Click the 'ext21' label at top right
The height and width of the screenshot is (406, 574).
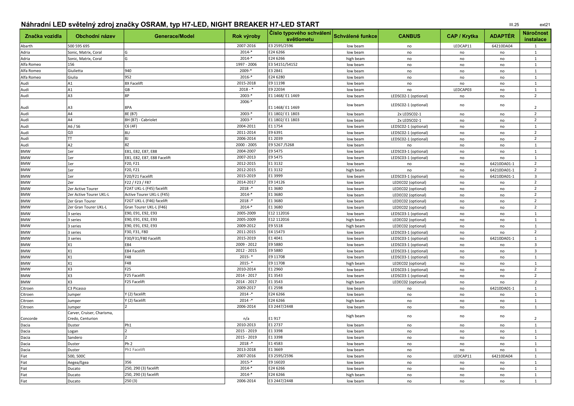coord(545,25)
